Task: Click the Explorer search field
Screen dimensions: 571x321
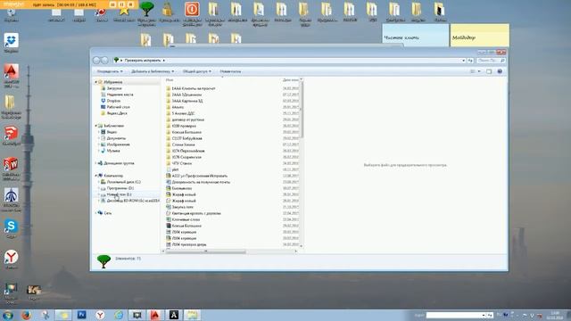Action: coord(491,61)
